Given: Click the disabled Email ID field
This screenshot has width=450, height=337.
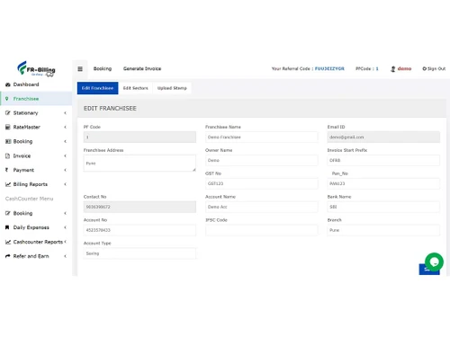Looking at the screenshot, I should (383, 137).
